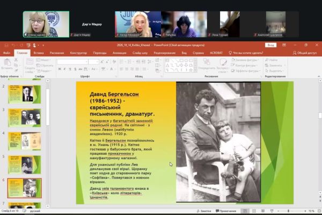Toggle touch/mouse mode icon in title bar
Screen dimensions: 322x215
tap(34, 45)
